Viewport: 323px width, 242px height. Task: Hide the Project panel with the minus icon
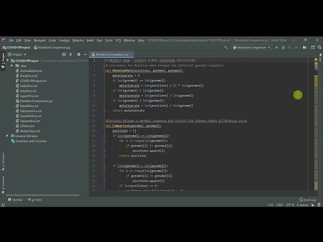(85, 54)
